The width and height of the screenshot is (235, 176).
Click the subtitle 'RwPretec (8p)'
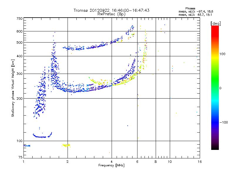(111, 14)
